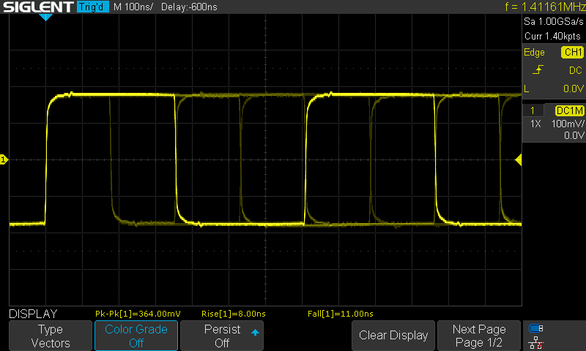Open the Edge trigger type selector

pyautogui.click(x=534, y=53)
